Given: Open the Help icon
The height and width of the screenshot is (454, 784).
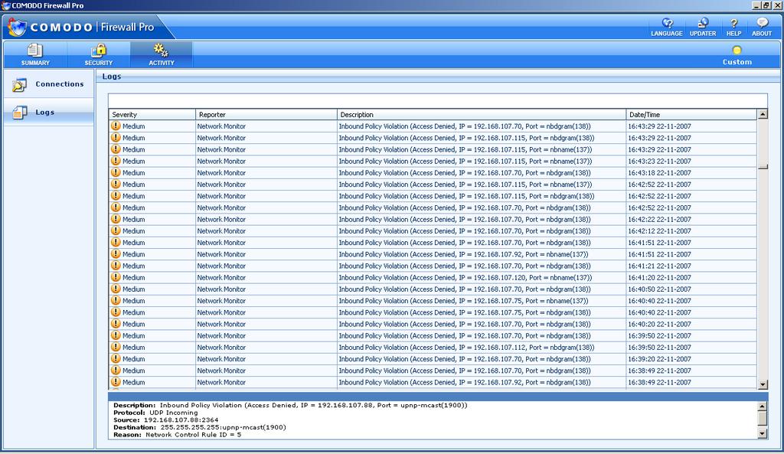Looking at the screenshot, I should coord(733,27).
